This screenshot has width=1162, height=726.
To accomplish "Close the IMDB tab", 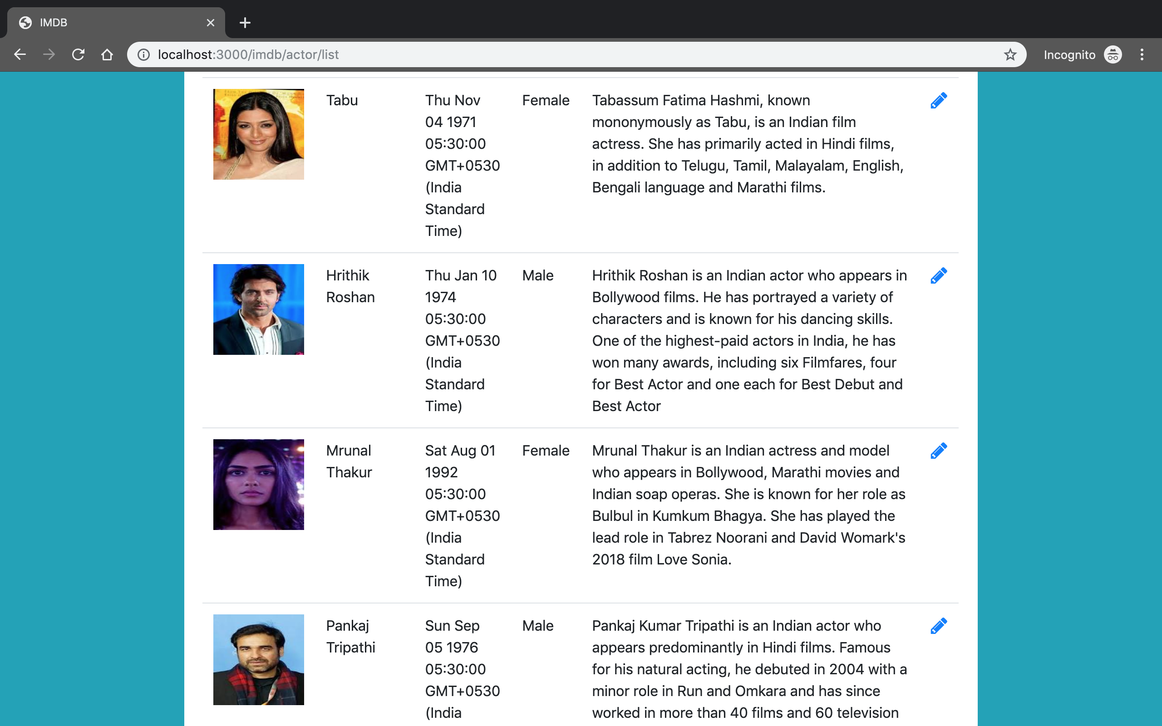I will (x=210, y=23).
